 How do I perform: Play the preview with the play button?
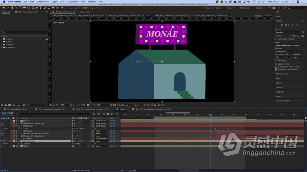(289, 25)
